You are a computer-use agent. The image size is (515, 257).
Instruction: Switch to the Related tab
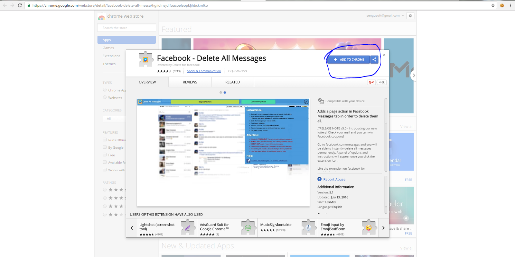233,82
